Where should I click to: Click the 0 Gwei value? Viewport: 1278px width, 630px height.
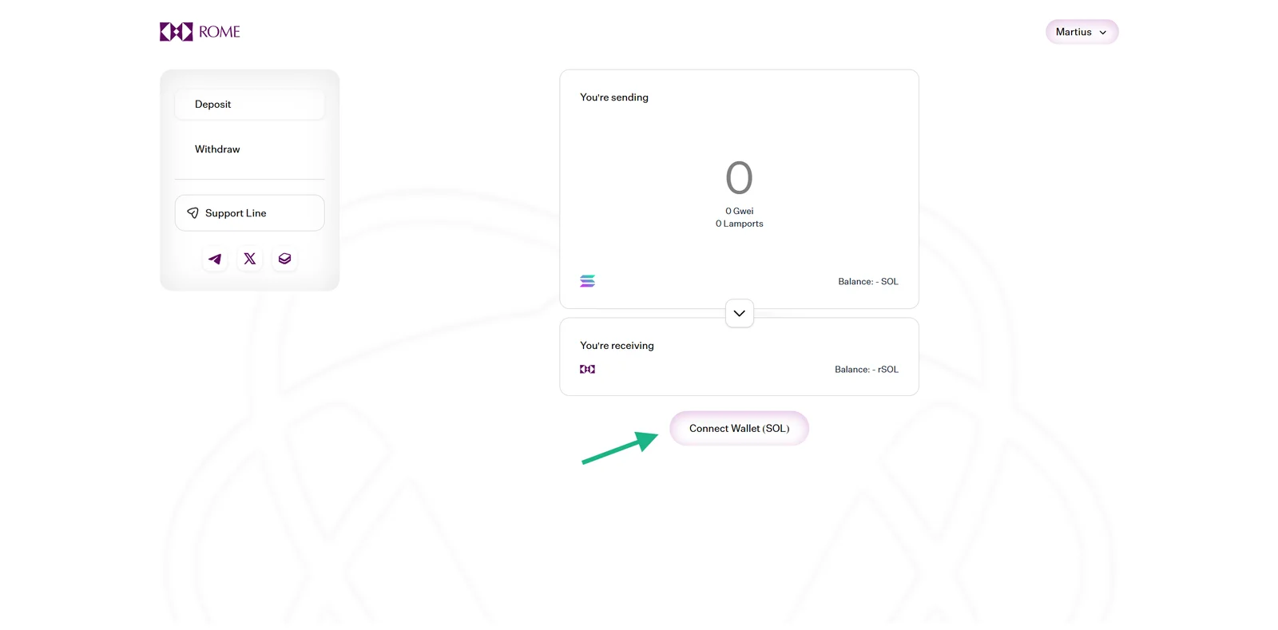(740, 212)
